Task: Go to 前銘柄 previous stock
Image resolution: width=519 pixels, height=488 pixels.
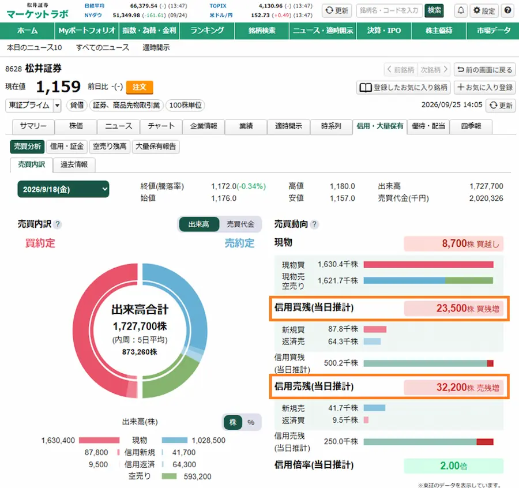Action: click(401, 70)
